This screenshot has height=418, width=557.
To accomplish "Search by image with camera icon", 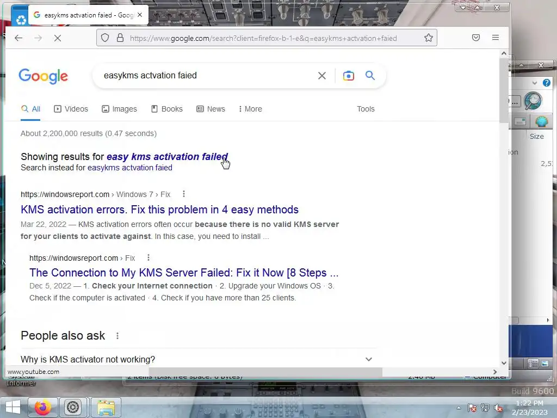I will [349, 75].
